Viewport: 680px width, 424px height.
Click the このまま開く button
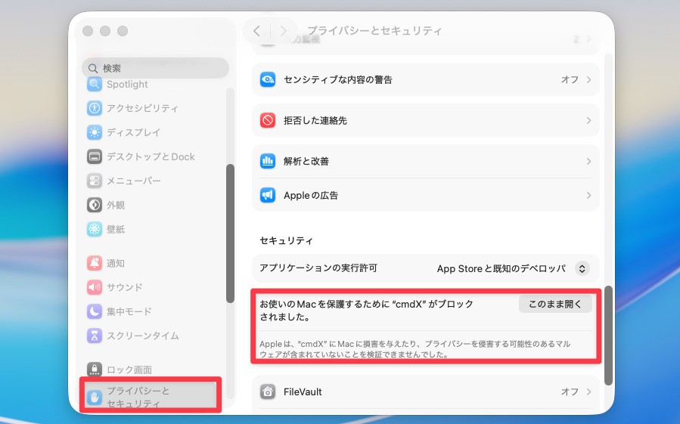[555, 304]
